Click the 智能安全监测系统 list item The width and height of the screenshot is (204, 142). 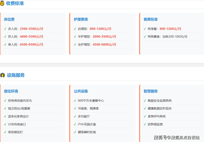click(160, 100)
